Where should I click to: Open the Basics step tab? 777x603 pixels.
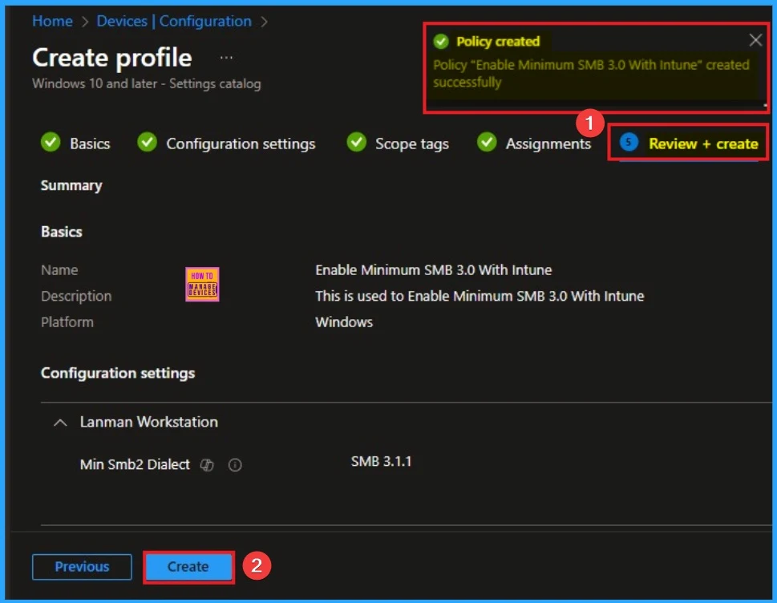(90, 144)
